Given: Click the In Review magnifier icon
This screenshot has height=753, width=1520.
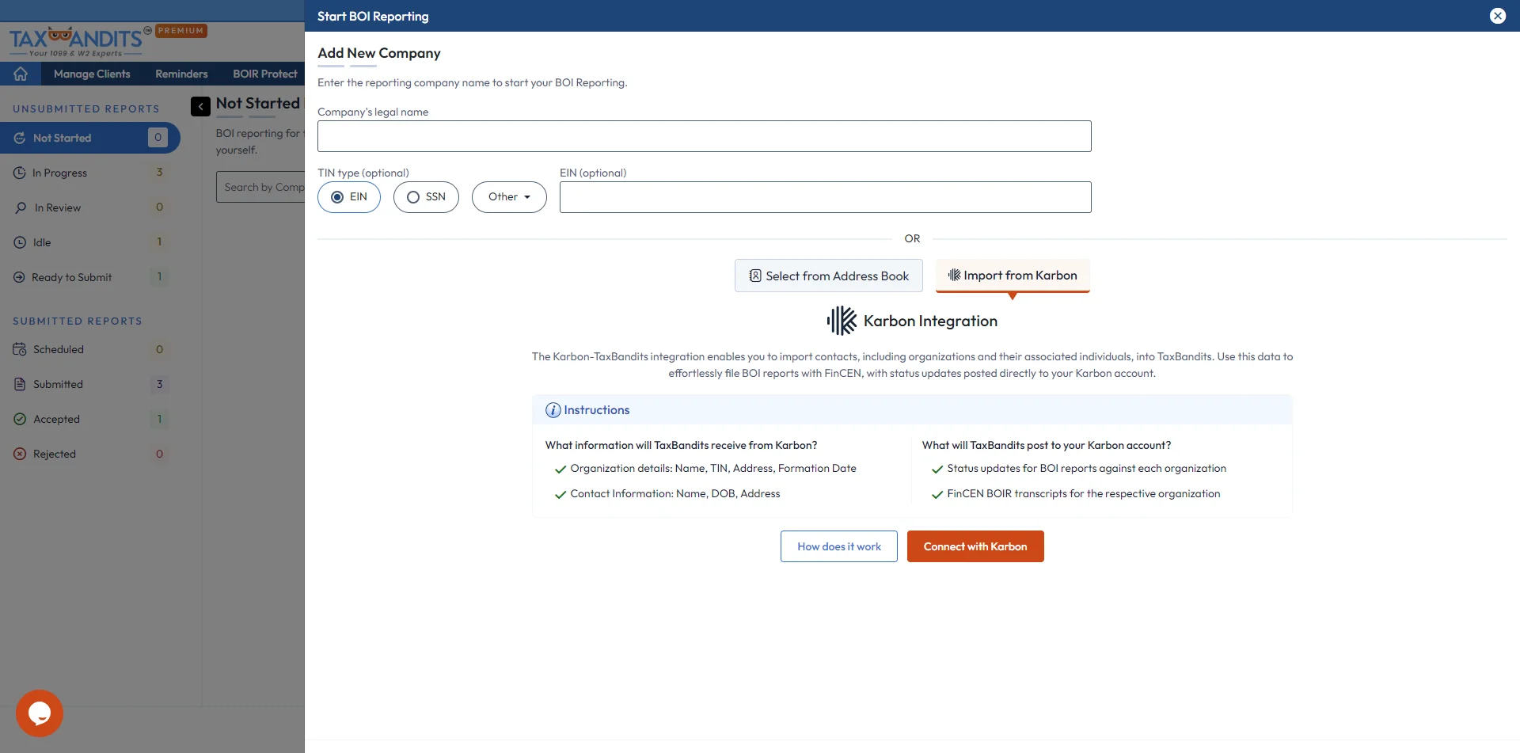Looking at the screenshot, I should (21, 207).
